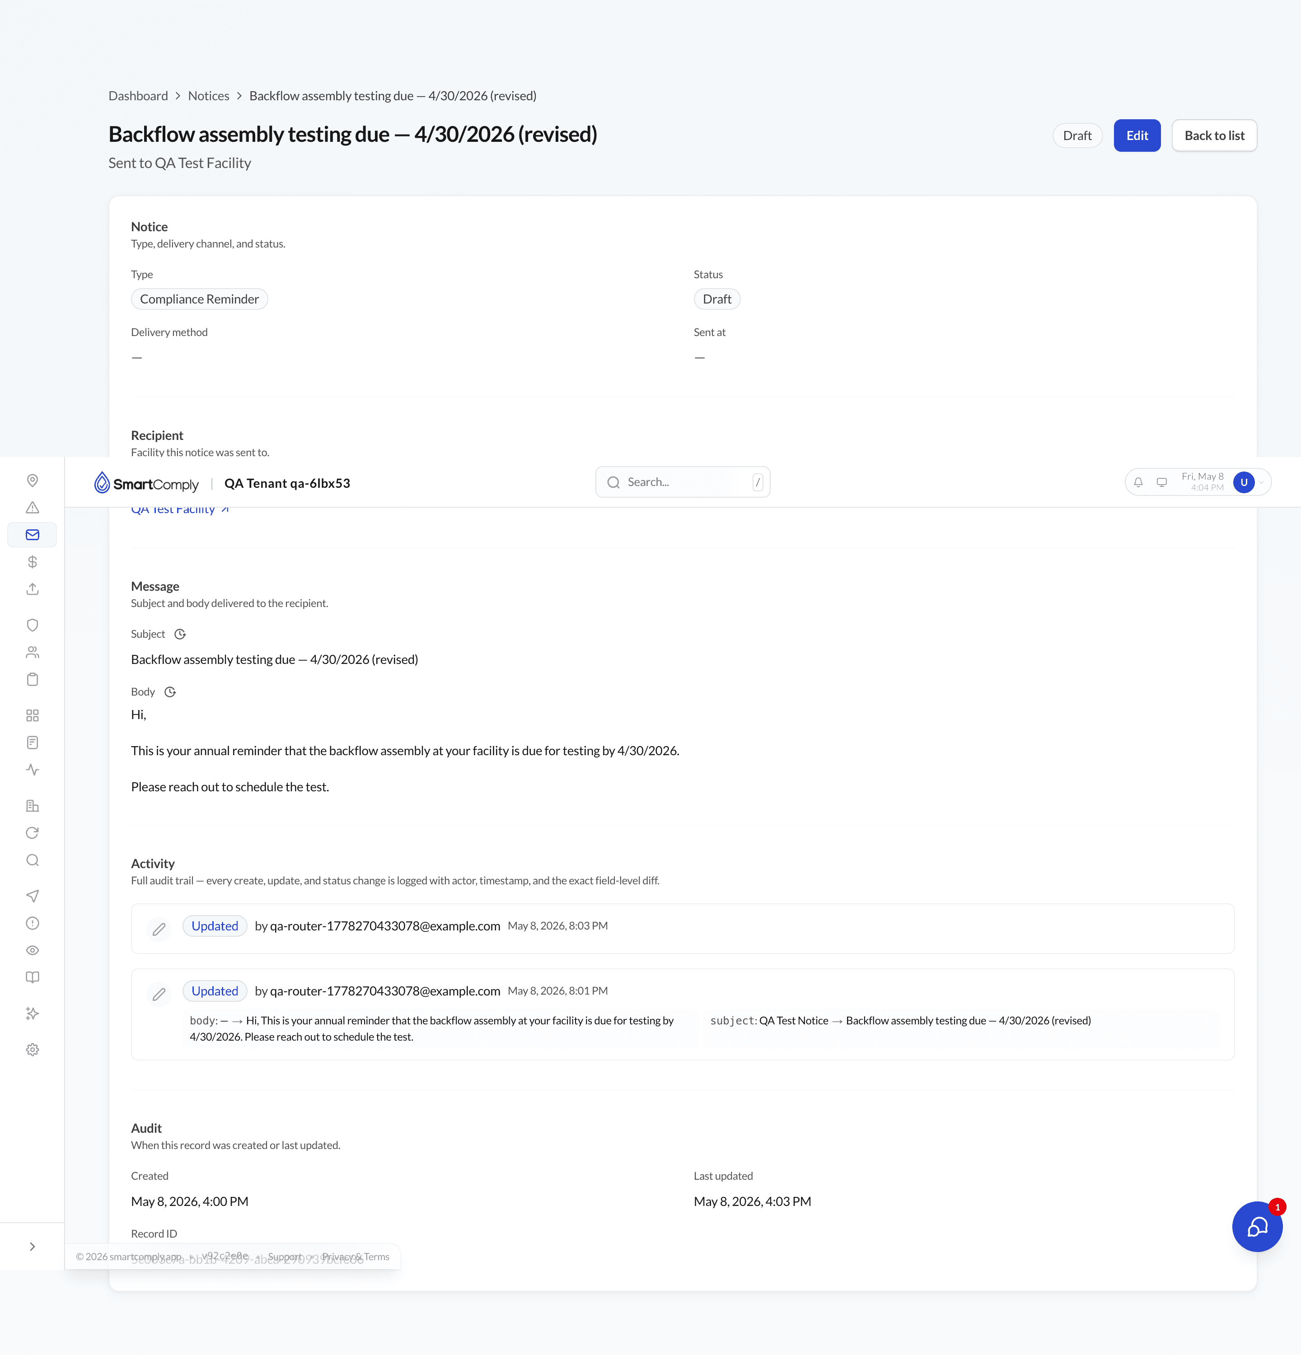Open the clipboard sidebar icon
The image size is (1301, 1355).
33,680
